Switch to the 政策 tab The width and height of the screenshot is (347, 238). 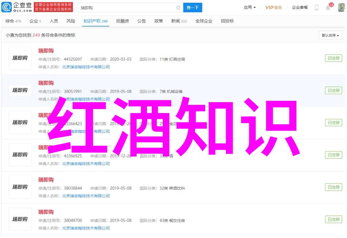[x=159, y=21]
